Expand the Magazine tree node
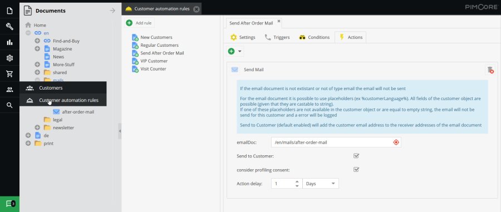Screen dimensions: 501x212 (x=37, y=49)
